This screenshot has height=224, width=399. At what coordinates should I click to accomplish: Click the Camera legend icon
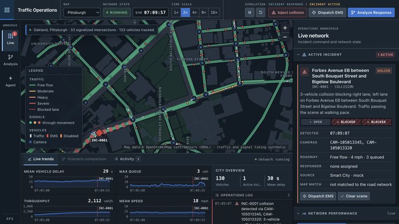pos(31,142)
